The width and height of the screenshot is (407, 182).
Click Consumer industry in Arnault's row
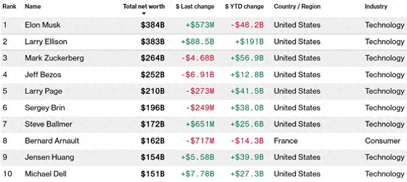point(383,141)
